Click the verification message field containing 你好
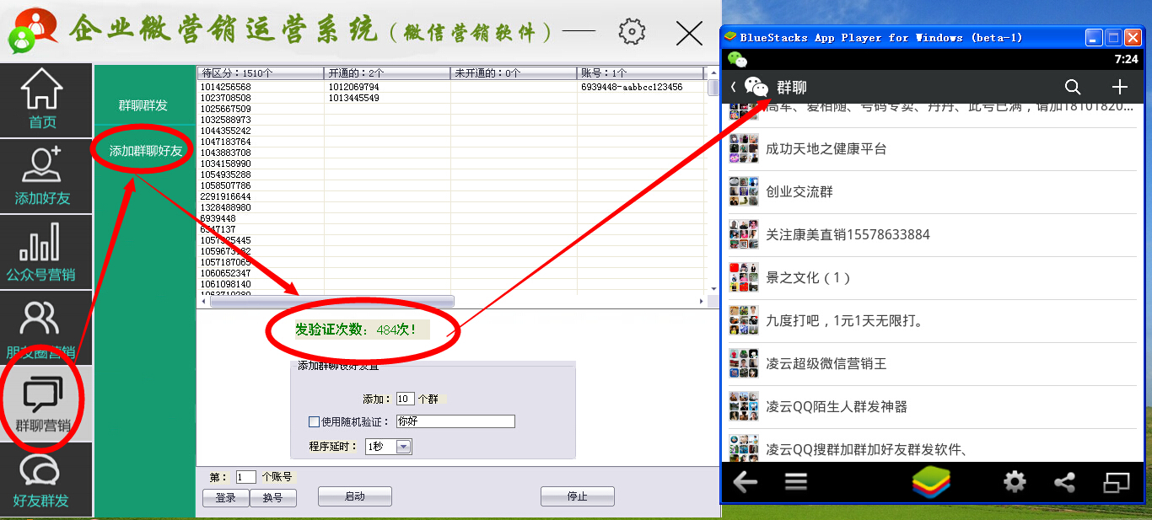 coord(455,421)
